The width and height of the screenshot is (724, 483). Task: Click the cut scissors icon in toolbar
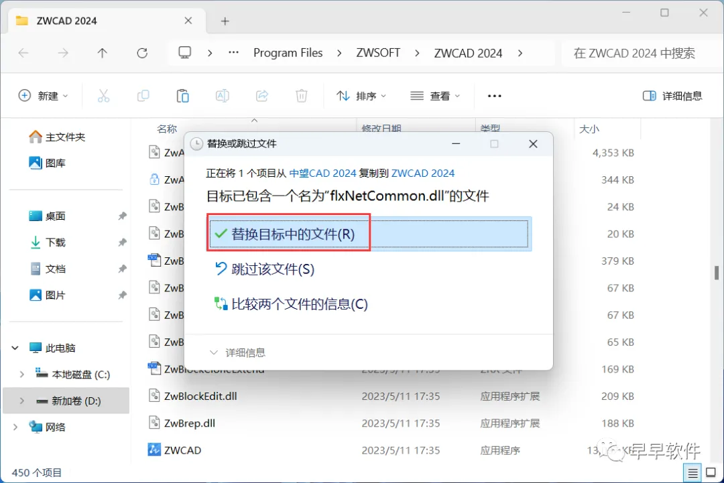103,96
